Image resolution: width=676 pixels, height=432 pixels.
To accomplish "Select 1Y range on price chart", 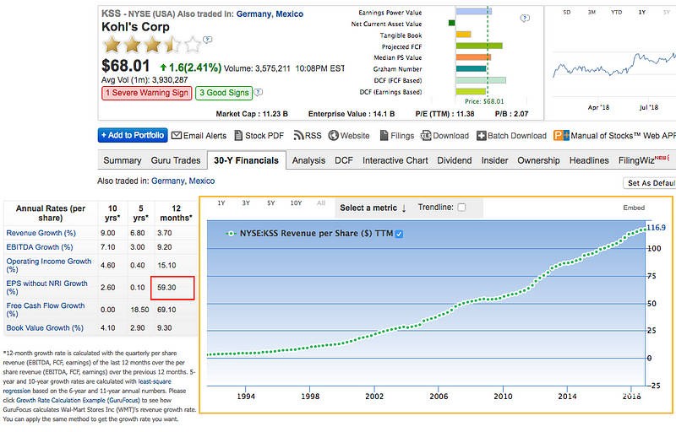I will 641,13.
